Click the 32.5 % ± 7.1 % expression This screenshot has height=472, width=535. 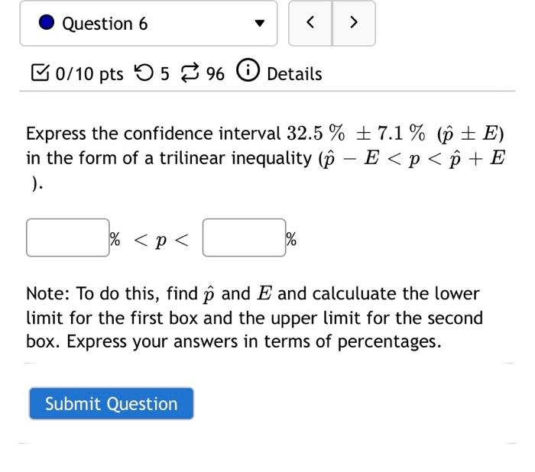(356, 133)
